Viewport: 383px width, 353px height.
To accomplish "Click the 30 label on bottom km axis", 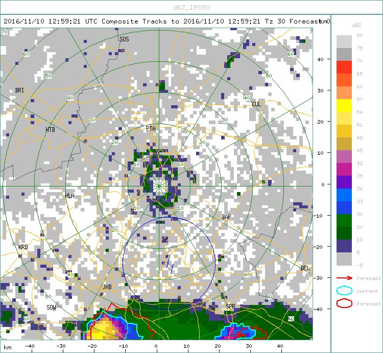I will [249, 346].
